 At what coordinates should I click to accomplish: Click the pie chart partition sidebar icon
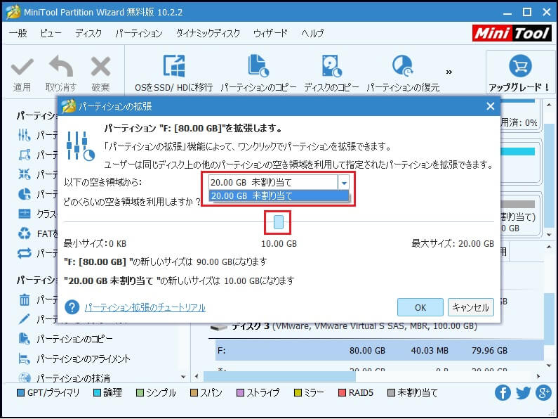coord(24,194)
